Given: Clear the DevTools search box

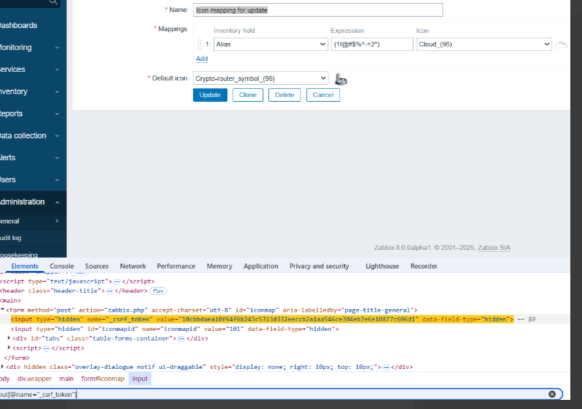Looking at the screenshot, I should click(x=552, y=394).
